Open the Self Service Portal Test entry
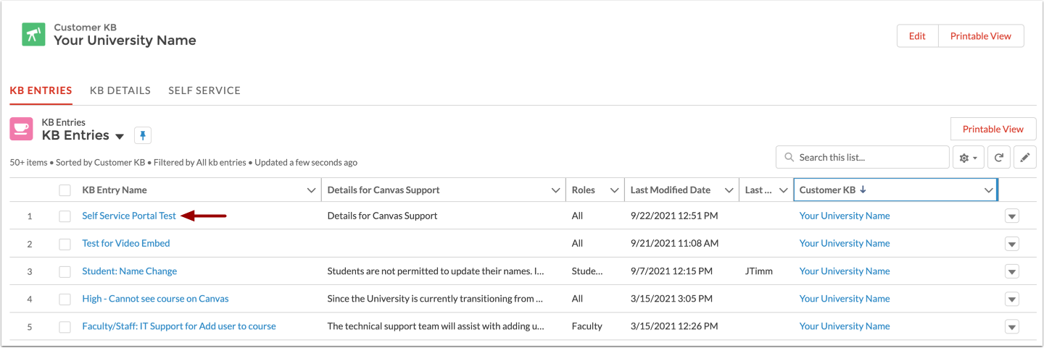The image size is (1044, 348). tap(129, 216)
